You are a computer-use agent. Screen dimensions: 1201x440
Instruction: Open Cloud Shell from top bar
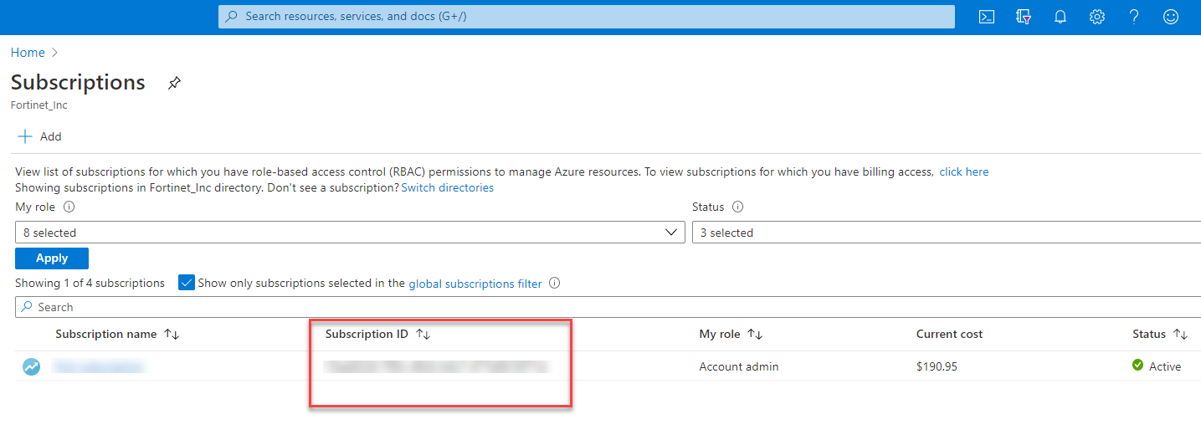click(987, 17)
